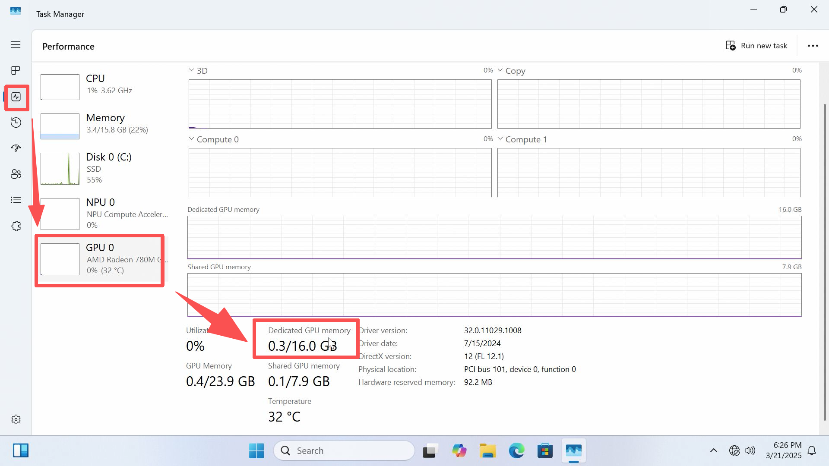Select CPU in performance list
The height and width of the screenshot is (466, 829).
pyautogui.click(x=104, y=86)
